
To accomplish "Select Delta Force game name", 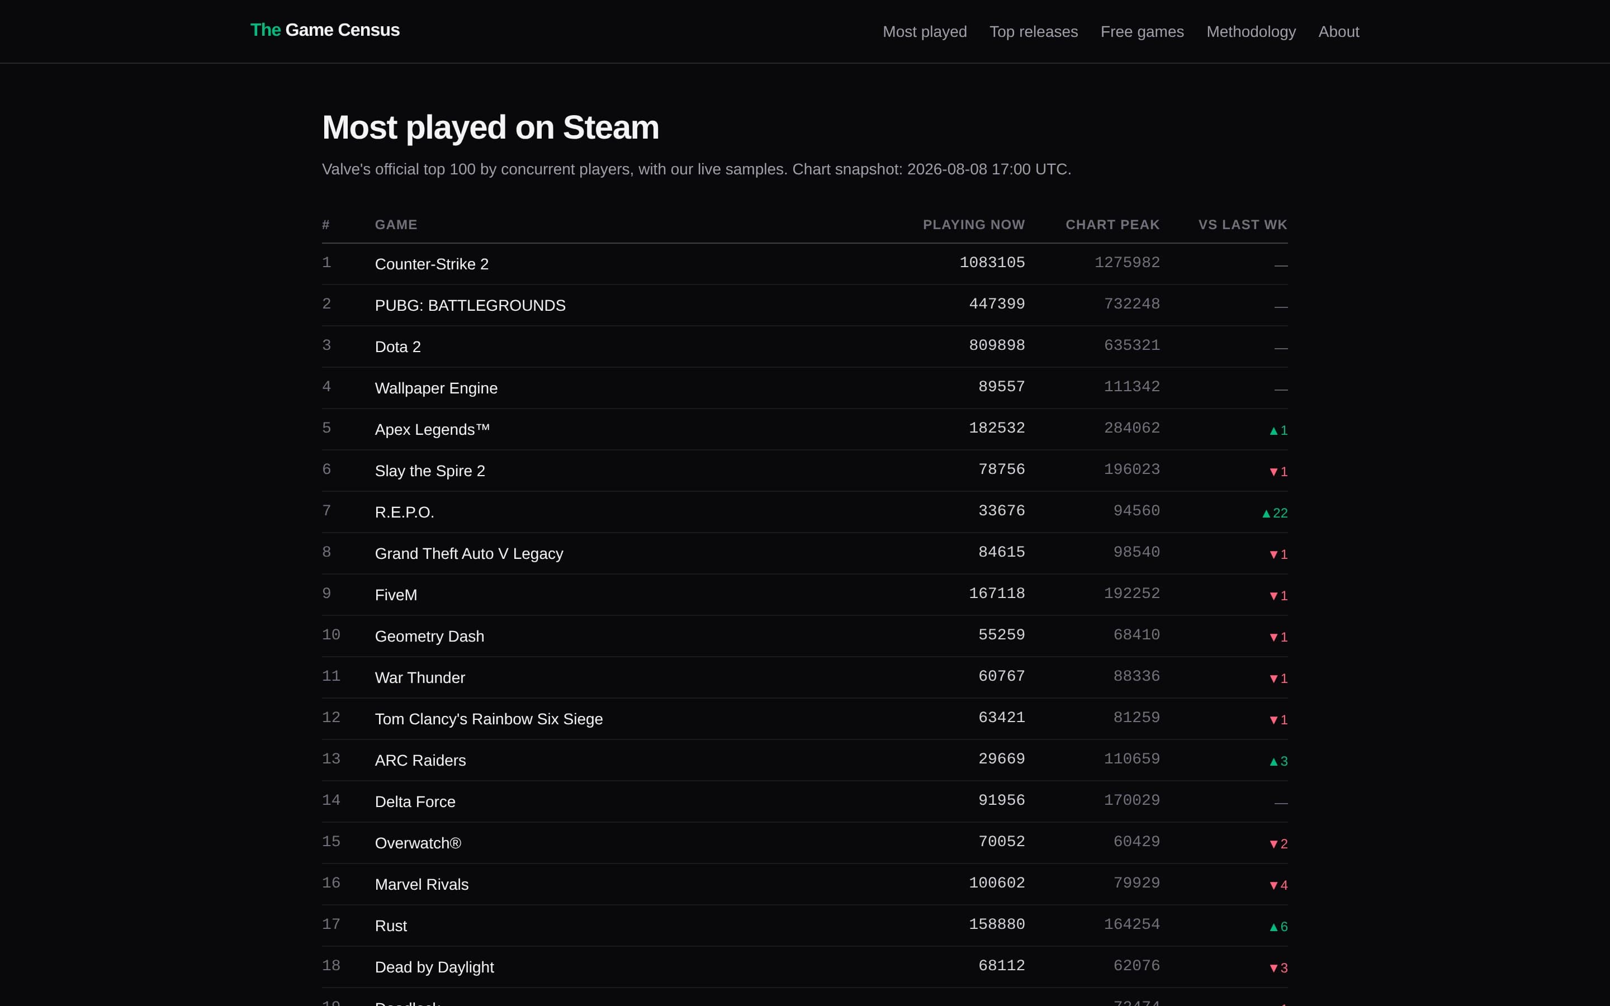I will click(x=415, y=801).
